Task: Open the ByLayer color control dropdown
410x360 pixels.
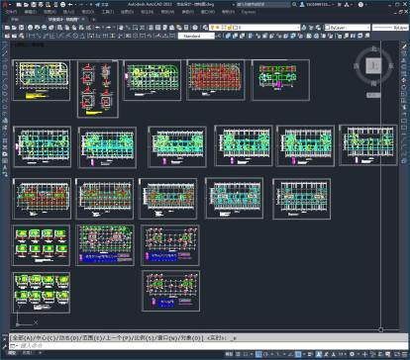Action: (x=348, y=28)
